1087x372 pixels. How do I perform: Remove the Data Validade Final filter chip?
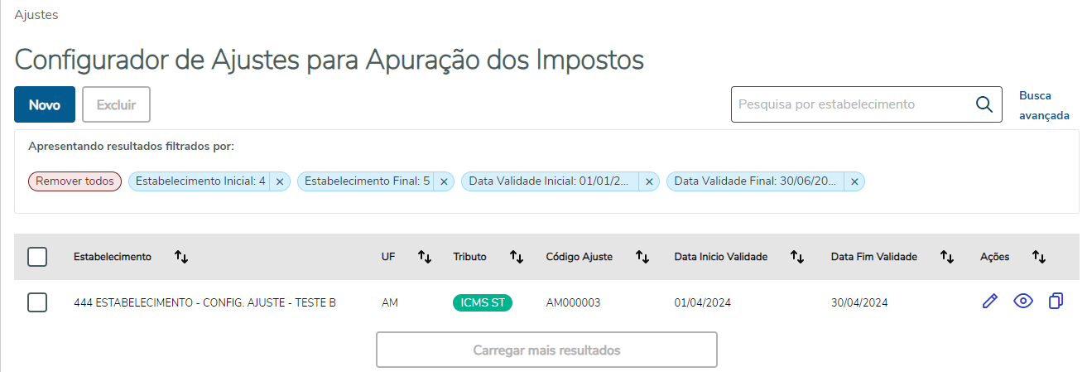point(854,181)
